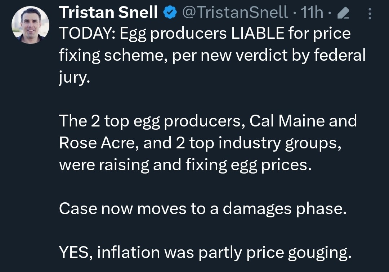
Task: Click the word 'jury.' in the tweet
Action: [75, 78]
